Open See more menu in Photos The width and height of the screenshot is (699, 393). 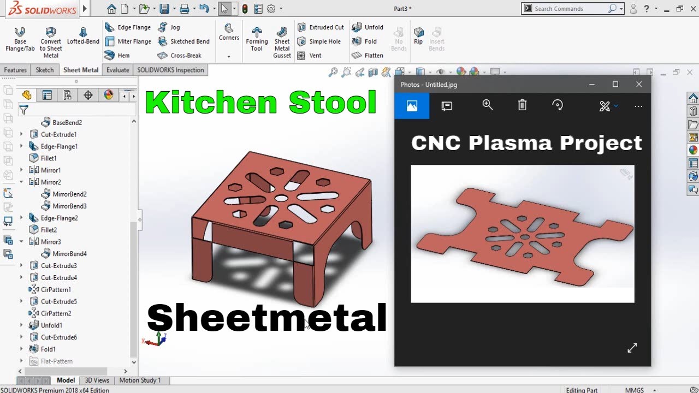tap(638, 106)
